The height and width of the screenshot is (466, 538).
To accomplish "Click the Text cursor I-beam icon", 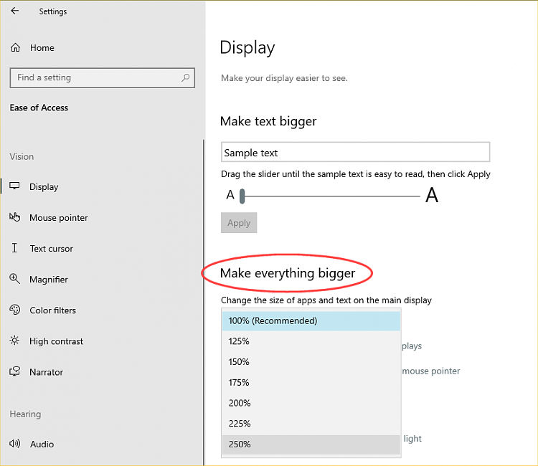I will [x=14, y=247].
